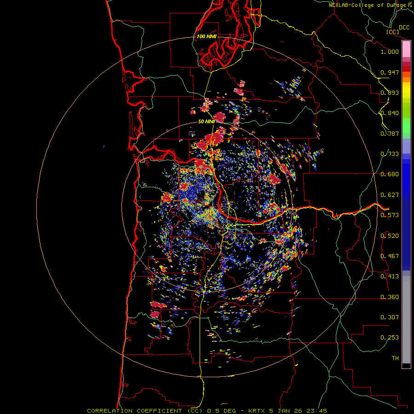Click the 0.413 value on color scale
Screen dimensions: 414x414
[x=390, y=276]
